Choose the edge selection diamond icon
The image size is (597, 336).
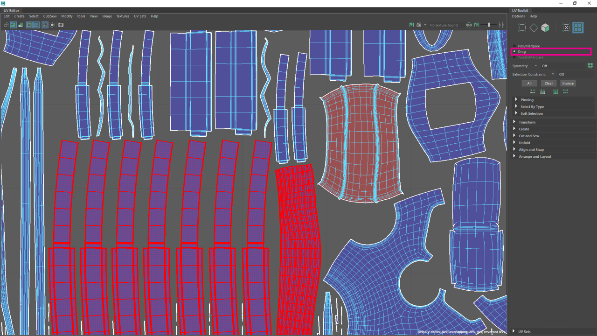click(534, 28)
